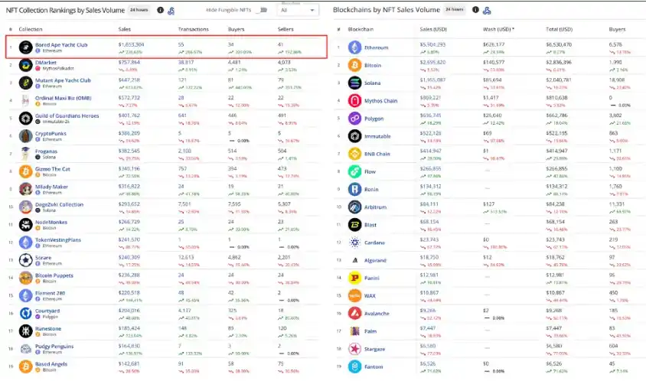Image resolution: width=646 pixels, height=381 pixels.
Task: Click the Courtyard collection icon
Action: point(25,314)
